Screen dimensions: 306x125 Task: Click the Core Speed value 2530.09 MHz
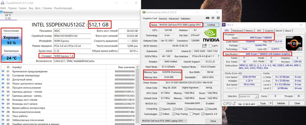(x=248, y=77)
